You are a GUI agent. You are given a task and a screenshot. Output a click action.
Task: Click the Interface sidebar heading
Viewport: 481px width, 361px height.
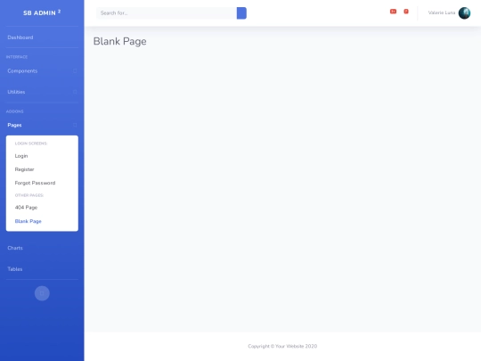pyautogui.click(x=17, y=57)
